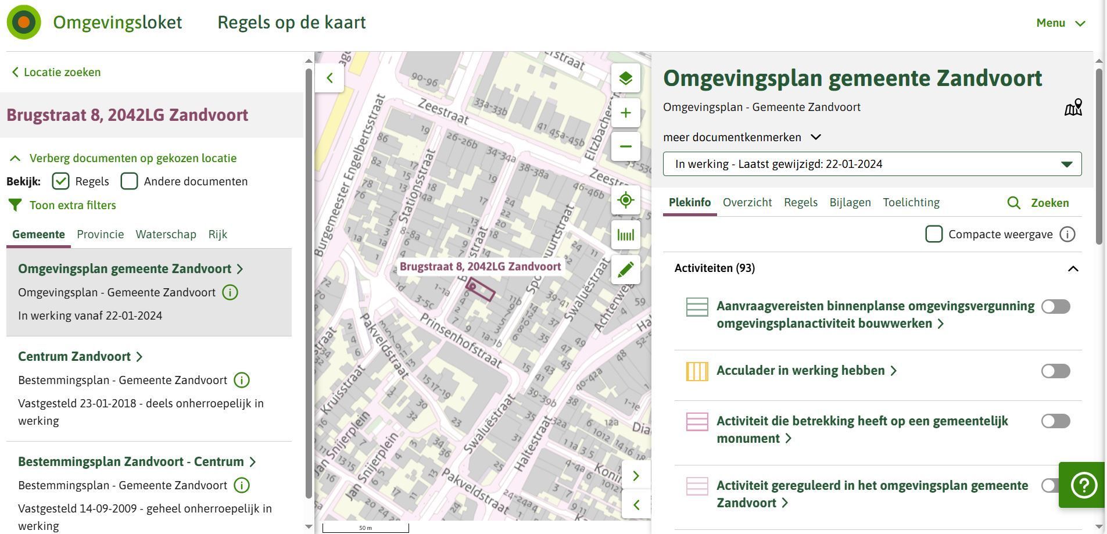Screen dimensions: 1107x534
Task: Open Activiteit gemeentelijk monument details
Action: pos(862,429)
